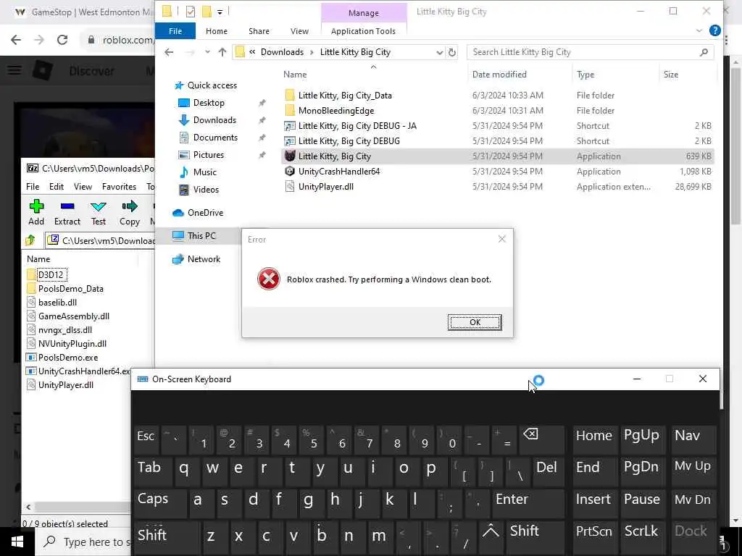Click the Properties checkmark icon in title bar

[191, 12]
